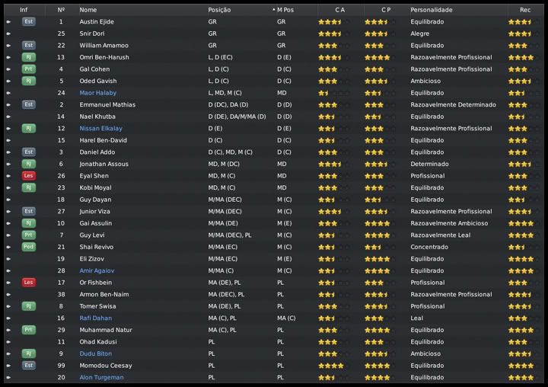Click the Rj badge next to Omri Ben-Harush
Screen dimensions: 548x387
coord(28,57)
